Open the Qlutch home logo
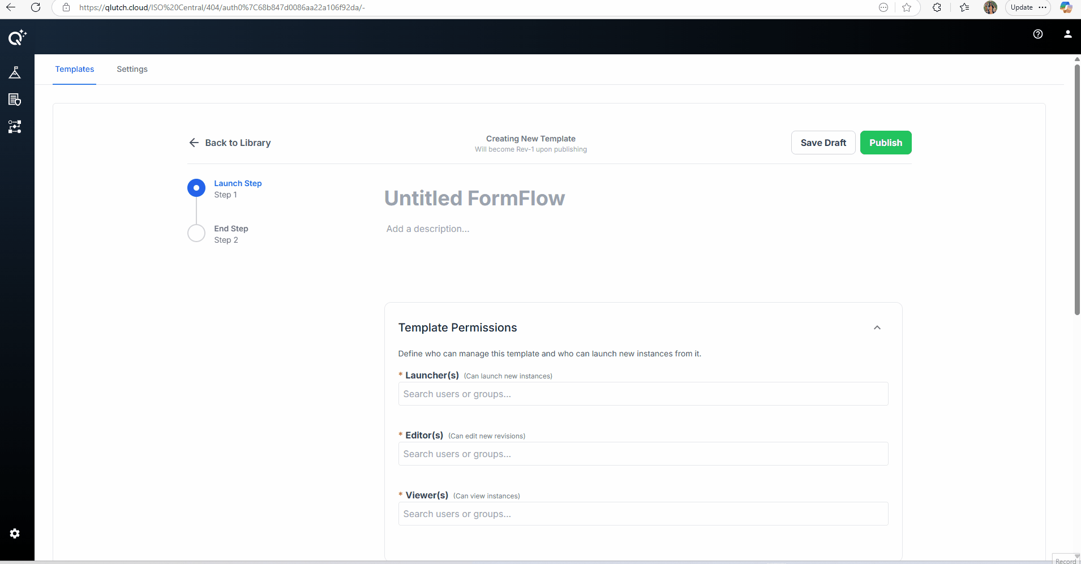This screenshot has width=1081, height=564. [x=16, y=37]
